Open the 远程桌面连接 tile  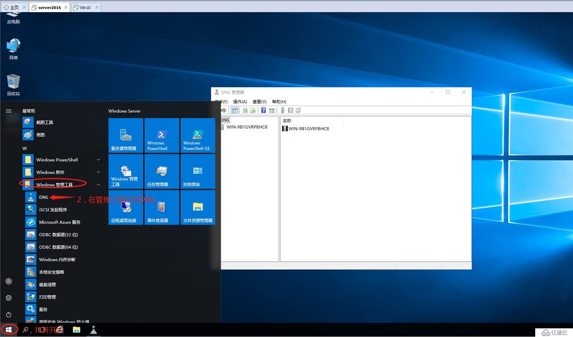tap(126, 207)
